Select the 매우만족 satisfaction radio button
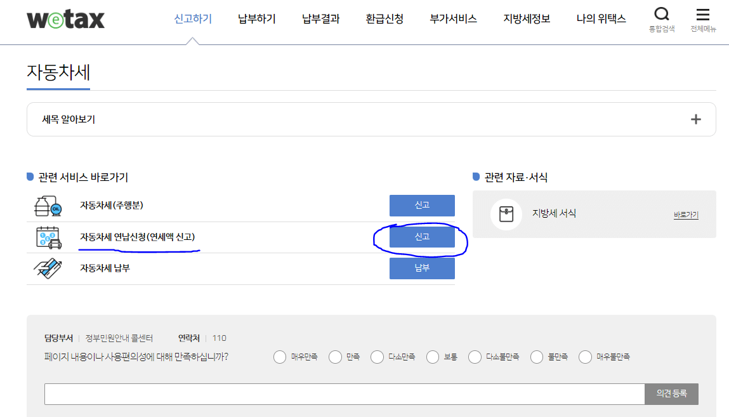 point(280,357)
